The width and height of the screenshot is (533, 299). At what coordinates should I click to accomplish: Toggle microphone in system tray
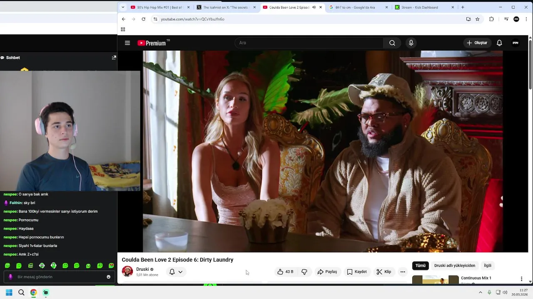489,292
